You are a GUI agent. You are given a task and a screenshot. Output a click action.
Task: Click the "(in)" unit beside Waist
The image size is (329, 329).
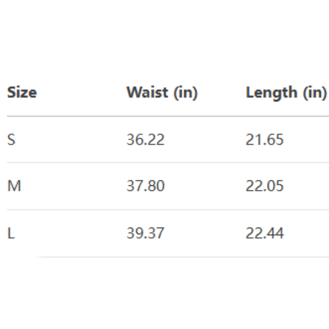[186, 93]
